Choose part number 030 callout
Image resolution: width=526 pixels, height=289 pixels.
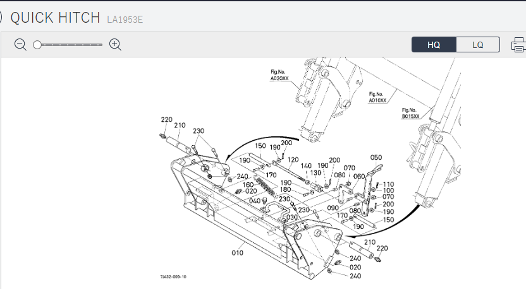[291, 217]
